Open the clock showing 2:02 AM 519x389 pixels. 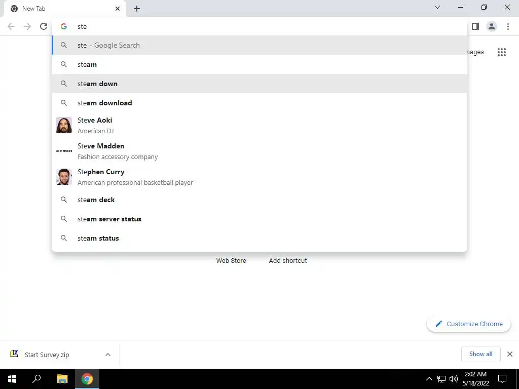[x=475, y=379]
